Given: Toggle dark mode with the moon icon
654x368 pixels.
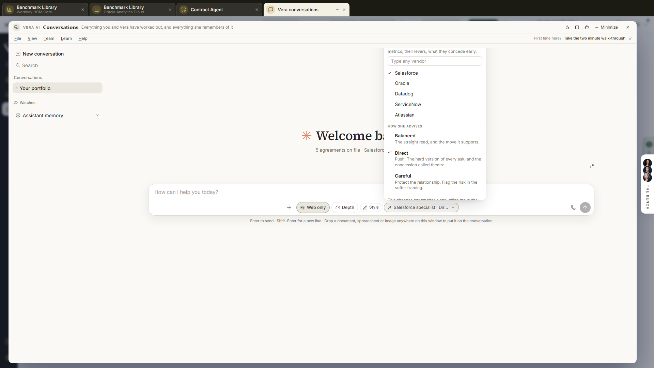Looking at the screenshot, I should [x=567, y=27].
